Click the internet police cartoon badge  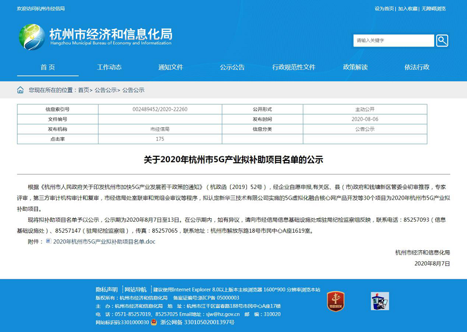point(379,300)
